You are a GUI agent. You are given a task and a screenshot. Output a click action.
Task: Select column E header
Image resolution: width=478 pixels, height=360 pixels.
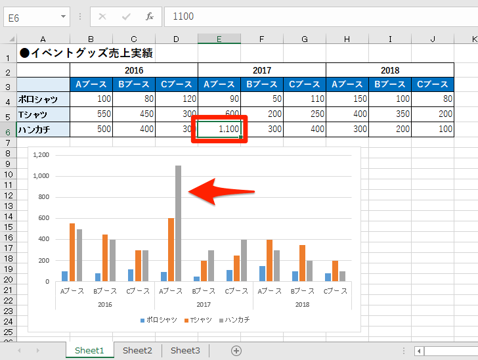coord(219,39)
